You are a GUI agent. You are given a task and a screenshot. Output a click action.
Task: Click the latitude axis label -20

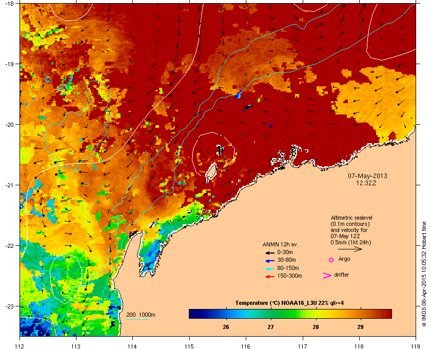tap(10, 125)
